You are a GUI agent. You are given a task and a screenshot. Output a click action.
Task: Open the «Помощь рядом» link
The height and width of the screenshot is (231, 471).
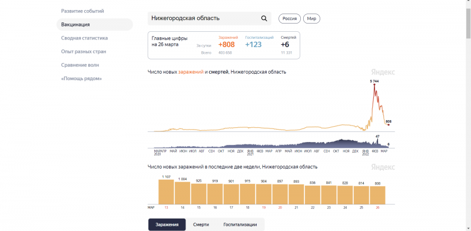pos(81,78)
